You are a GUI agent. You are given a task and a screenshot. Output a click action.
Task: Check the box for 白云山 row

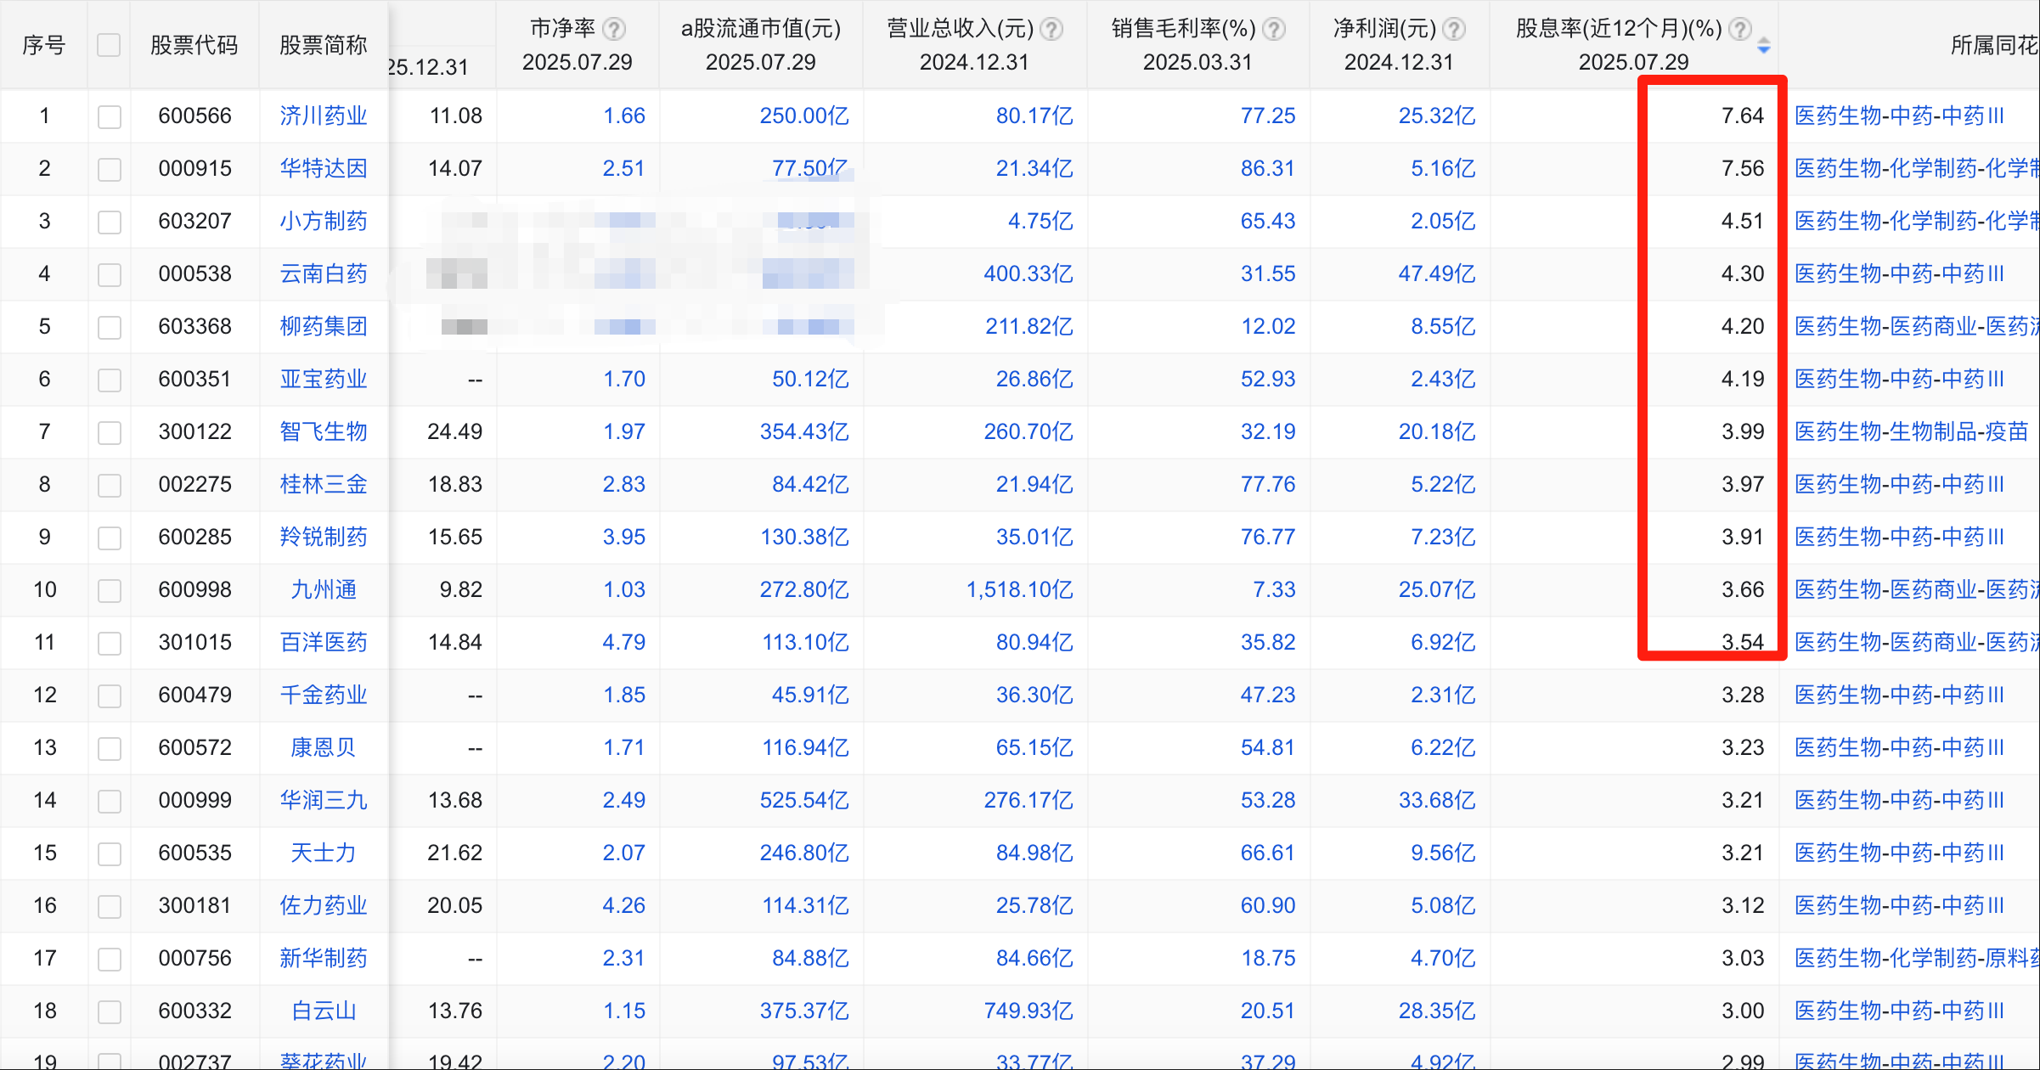coord(109,1011)
